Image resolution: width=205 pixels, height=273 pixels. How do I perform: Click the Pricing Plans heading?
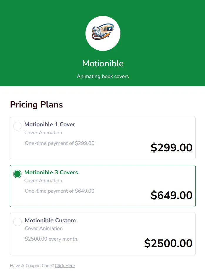pos(36,105)
